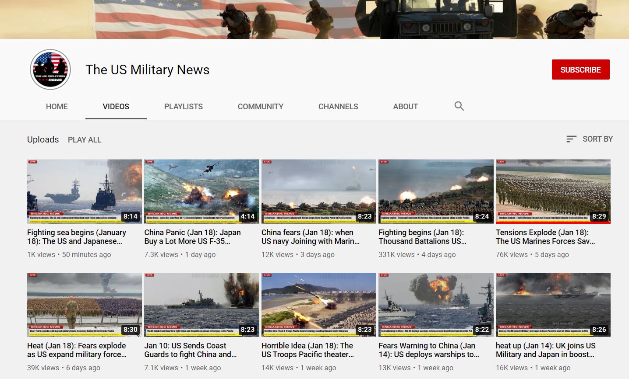
Task: Click 76K views 5 days ago text
Action: pos(532,254)
